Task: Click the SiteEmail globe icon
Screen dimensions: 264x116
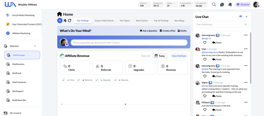Action: pos(8,73)
